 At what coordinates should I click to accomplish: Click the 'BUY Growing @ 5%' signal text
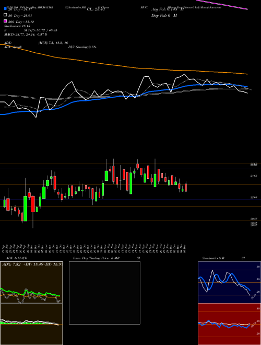pos(82,47)
